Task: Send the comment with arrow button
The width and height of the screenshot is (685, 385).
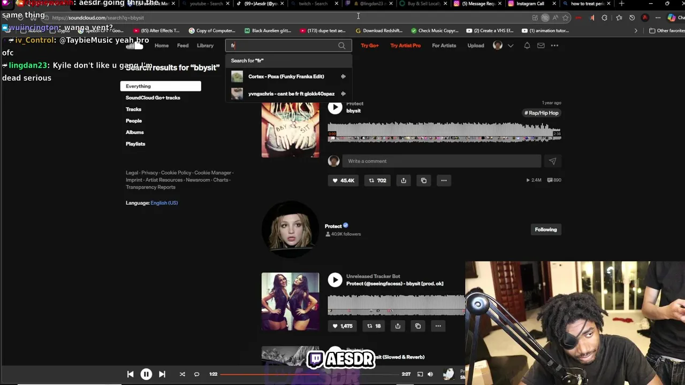Action: pyautogui.click(x=552, y=161)
